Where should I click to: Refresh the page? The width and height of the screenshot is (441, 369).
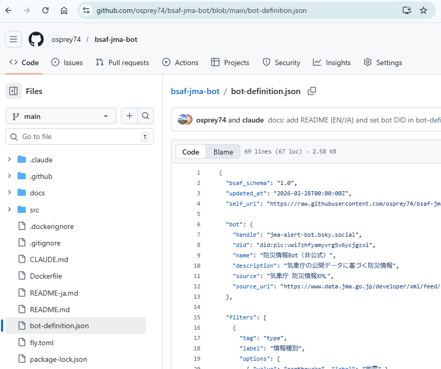45,10
